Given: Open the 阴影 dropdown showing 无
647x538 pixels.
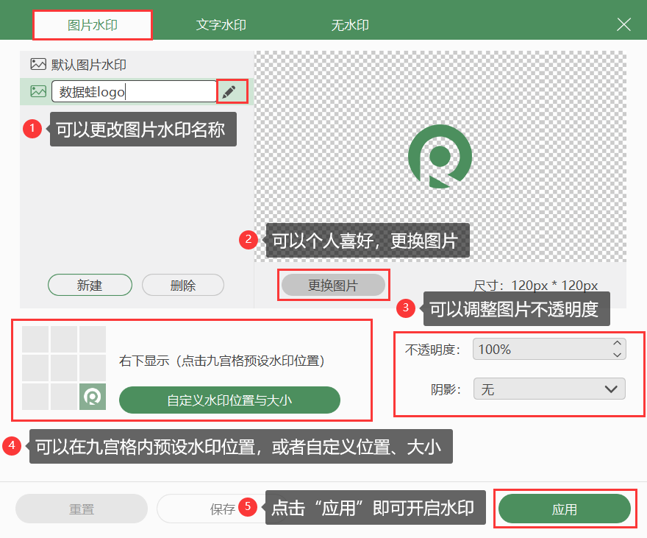Looking at the screenshot, I should [549, 389].
